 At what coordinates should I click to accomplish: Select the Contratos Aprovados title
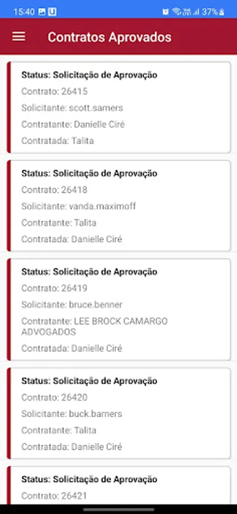point(110,37)
